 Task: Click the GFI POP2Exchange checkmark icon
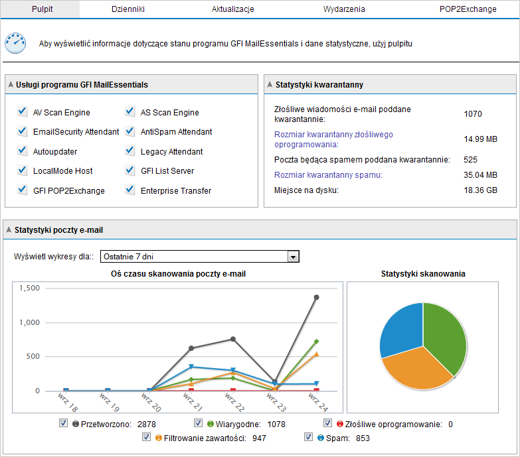22,190
